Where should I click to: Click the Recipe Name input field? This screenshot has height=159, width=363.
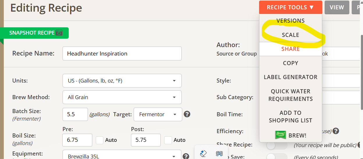pyautogui.click(x=122, y=53)
